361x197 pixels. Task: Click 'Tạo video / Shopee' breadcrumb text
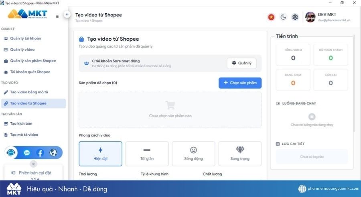[89, 21]
